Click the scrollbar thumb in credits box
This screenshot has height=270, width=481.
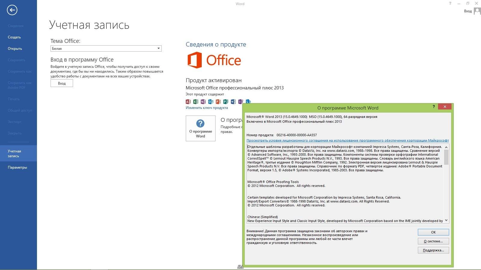pos(446,157)
